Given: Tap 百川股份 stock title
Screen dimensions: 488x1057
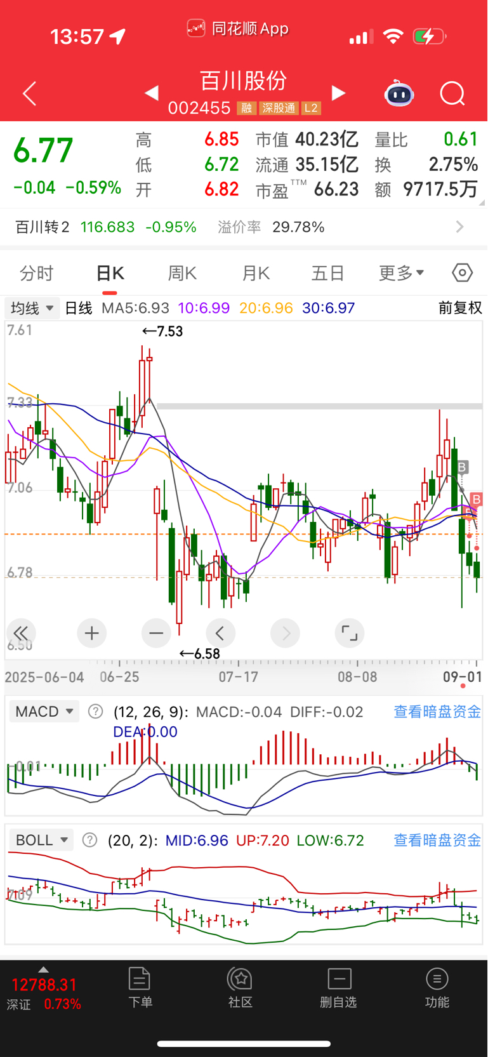Looking at the screenshot, I should point(244,81).
